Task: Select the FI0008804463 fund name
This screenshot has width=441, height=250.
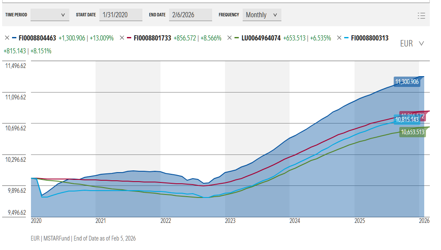Action: (x=37, y=38)
